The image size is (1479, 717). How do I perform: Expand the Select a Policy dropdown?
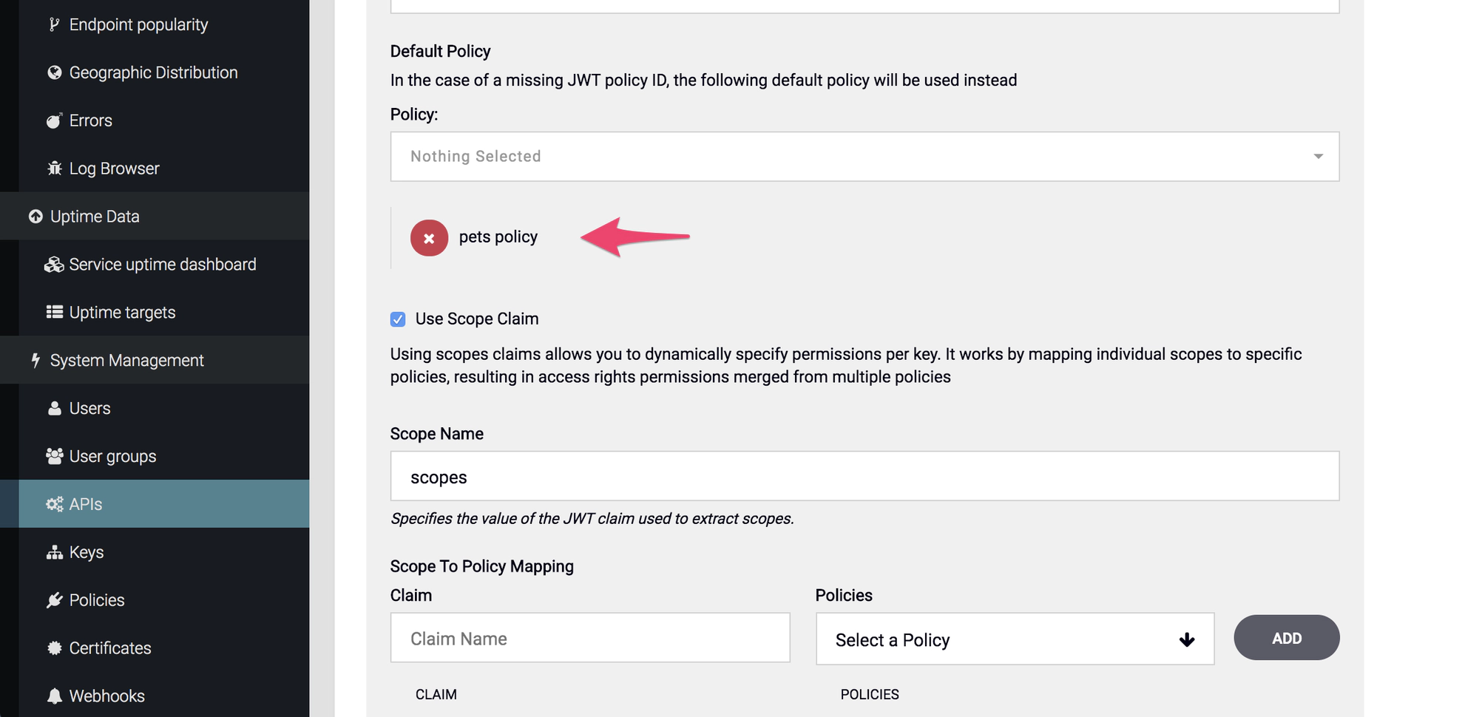pyautogui.click(x=1014, y=639)
